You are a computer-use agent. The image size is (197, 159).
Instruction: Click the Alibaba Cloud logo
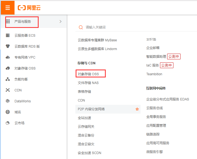pyautogui.click(x=29, y=8)
